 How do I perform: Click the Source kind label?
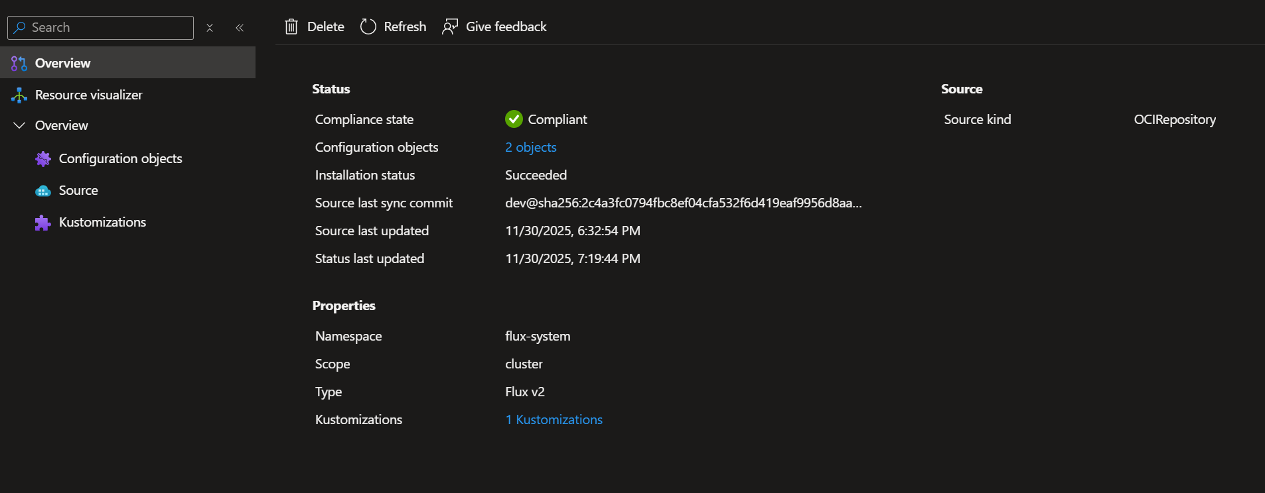pos(978,119)
